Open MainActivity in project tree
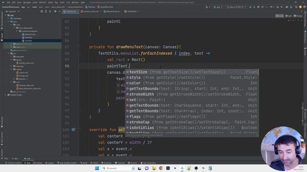The width and height of the screenshot is (307, 172). coord(29,34)
